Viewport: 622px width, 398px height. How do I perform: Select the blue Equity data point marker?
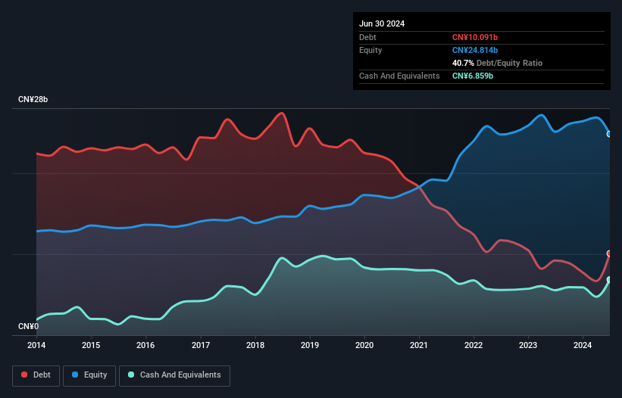pyautogui.click(x=609, y=134)
